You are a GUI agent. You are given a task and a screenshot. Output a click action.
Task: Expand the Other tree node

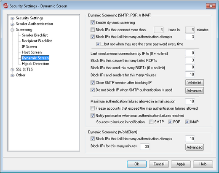[12, 76]
